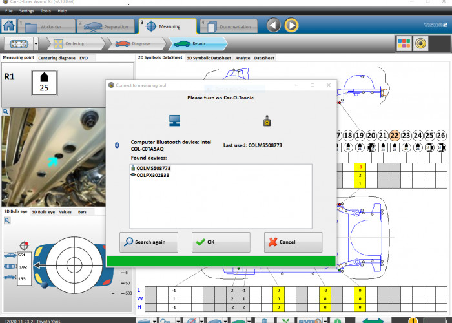Open the colored grid view icon
This screenshot has width=452, height=323.
404,43
